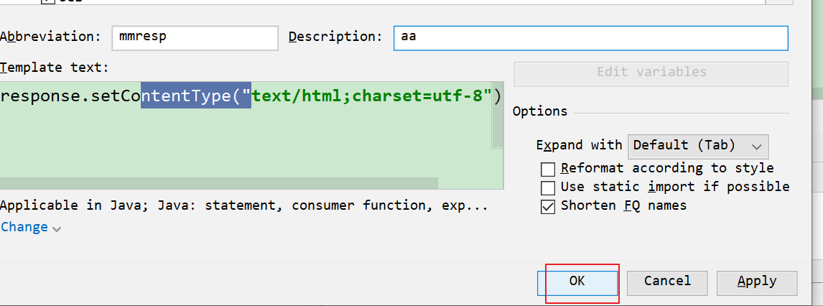Image resolution: width=823 pixels, height=306 pixels.
Task: Open the Expand with dropdown
Action: tap(698, 146)
